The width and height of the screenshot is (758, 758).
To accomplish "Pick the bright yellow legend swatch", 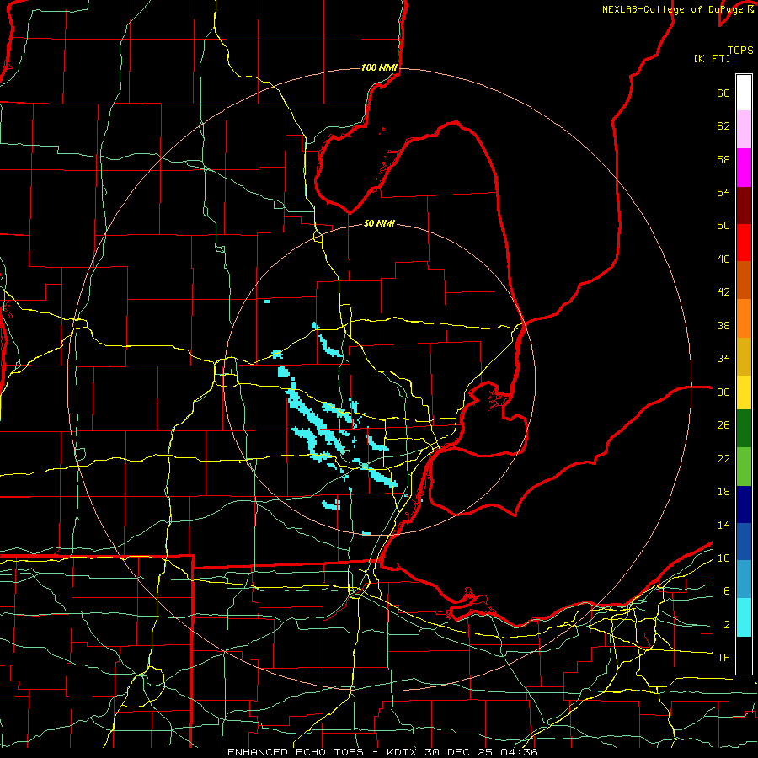I will [x=744, y=392].
